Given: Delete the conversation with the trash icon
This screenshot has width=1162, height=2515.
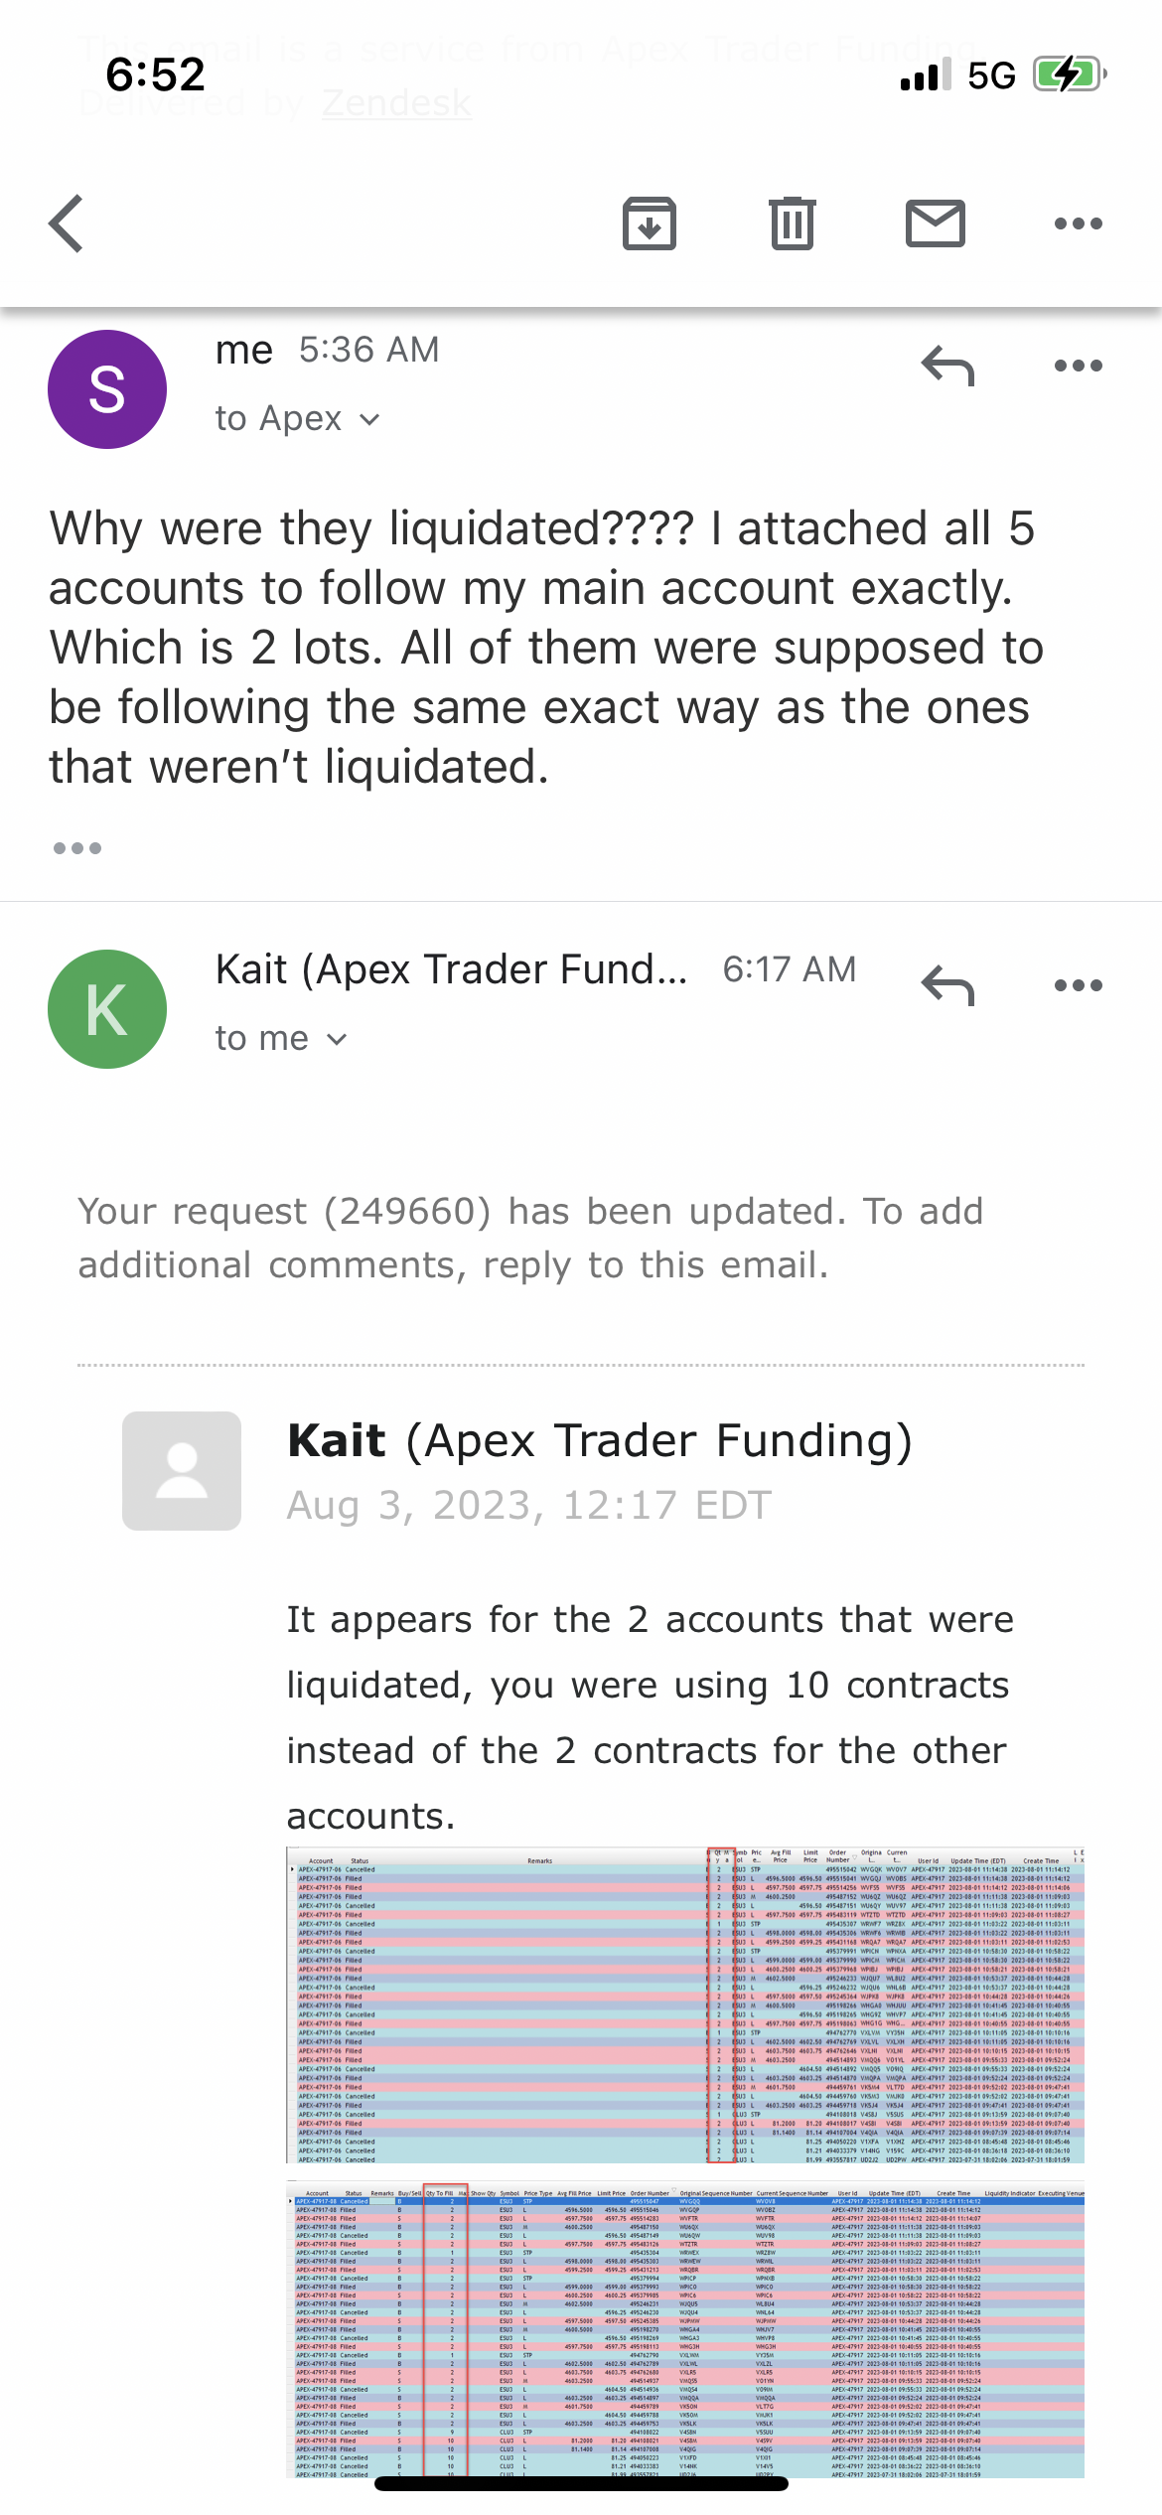Looking at the screenshot, I should [792, 223].
